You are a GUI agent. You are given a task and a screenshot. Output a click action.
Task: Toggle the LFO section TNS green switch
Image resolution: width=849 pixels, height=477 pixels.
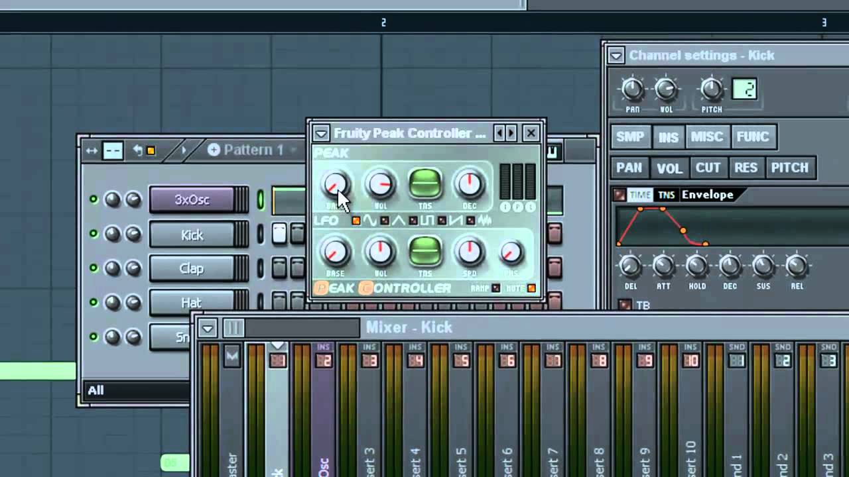(425, 252)
